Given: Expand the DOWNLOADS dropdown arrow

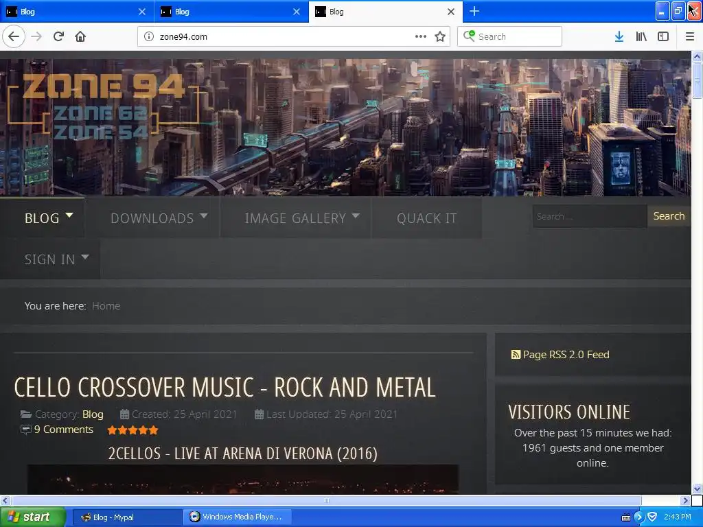Looking at the screenshot, I should pos(203,215).
